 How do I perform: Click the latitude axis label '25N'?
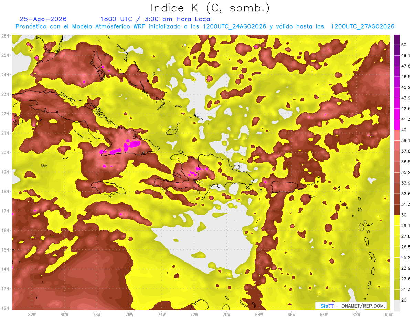(x=5, y=55)
